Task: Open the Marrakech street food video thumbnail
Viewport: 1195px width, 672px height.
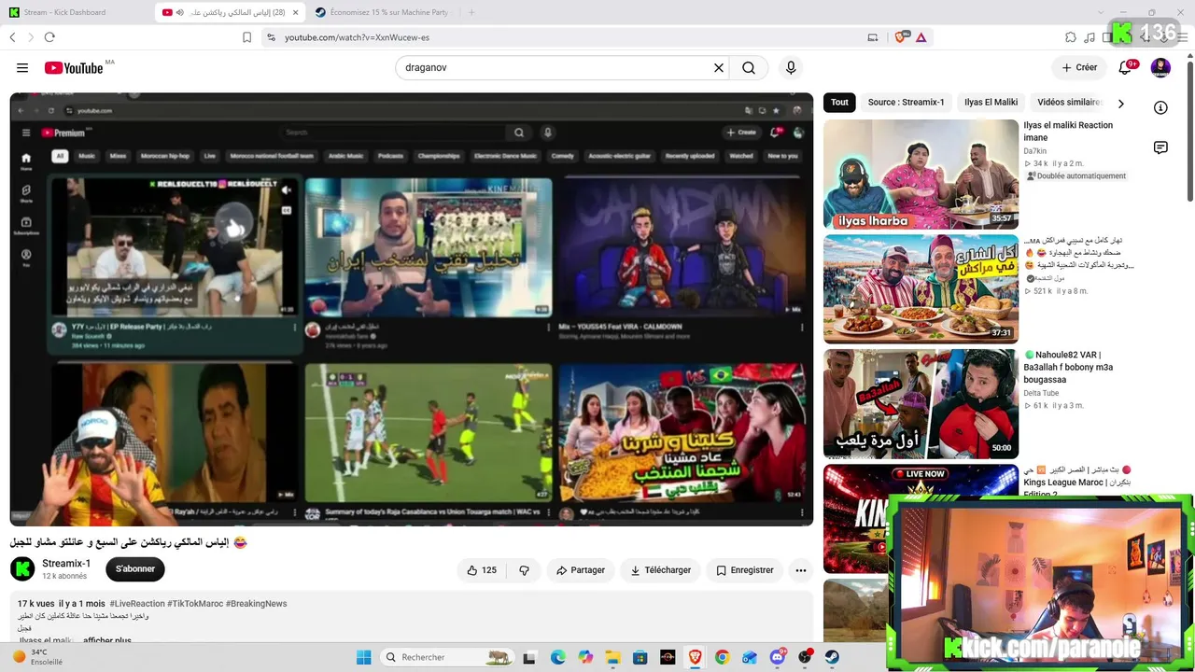Action: coord(921,289)
